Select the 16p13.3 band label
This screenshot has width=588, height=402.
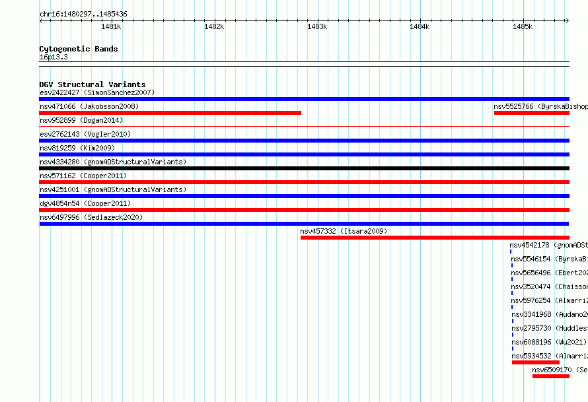click(54, 57)
